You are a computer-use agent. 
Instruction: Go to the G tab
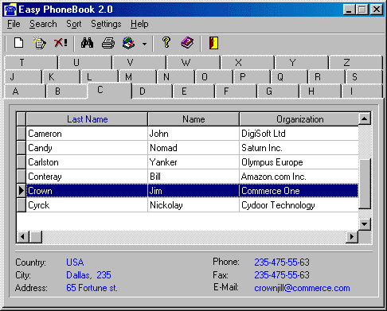coord(278,91)
